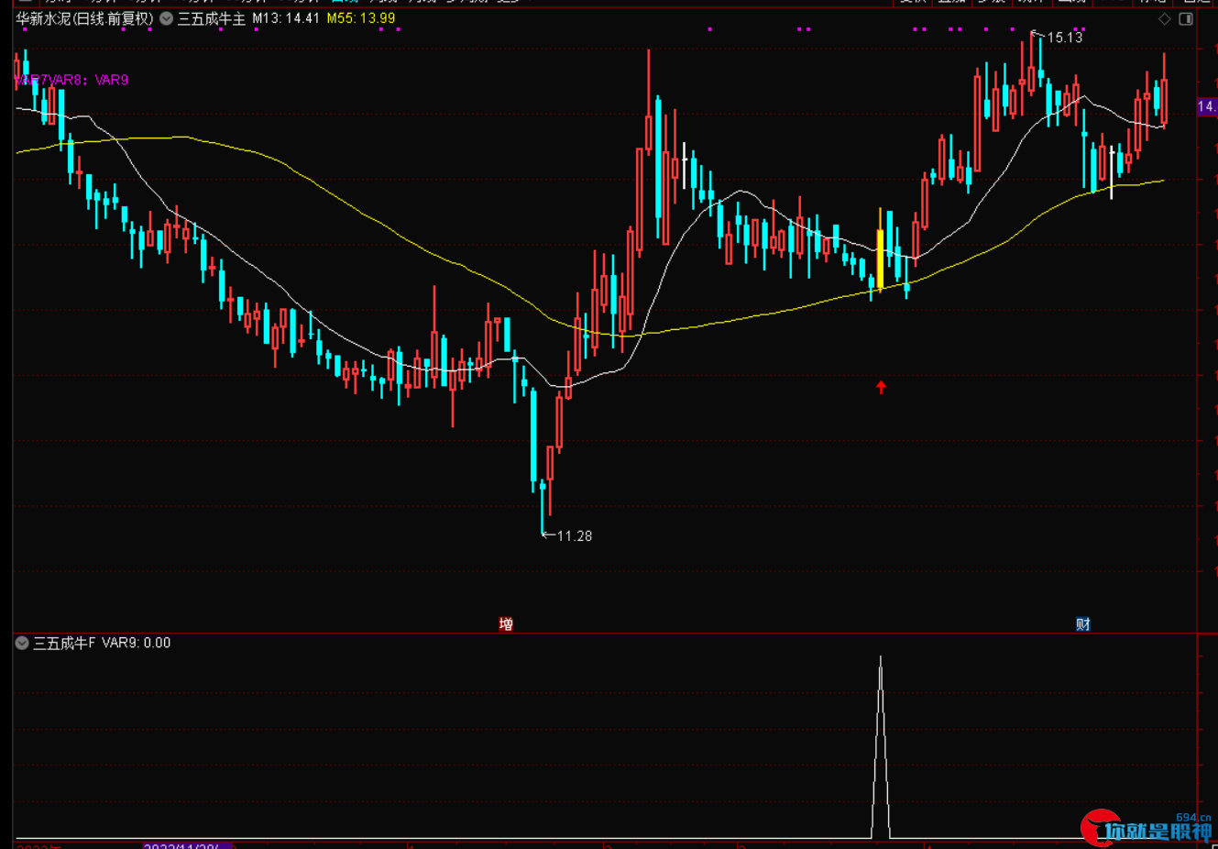Expand the 三五成牛主 indicator dropdown arrow
Viewport: 1218px width, 849px height.
[x=166, y=18]
